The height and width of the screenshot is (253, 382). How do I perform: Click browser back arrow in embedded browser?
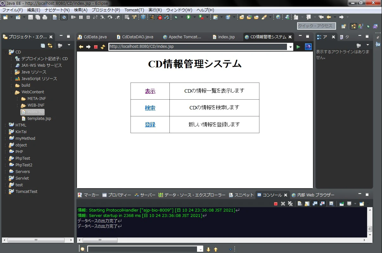(81, 47)
